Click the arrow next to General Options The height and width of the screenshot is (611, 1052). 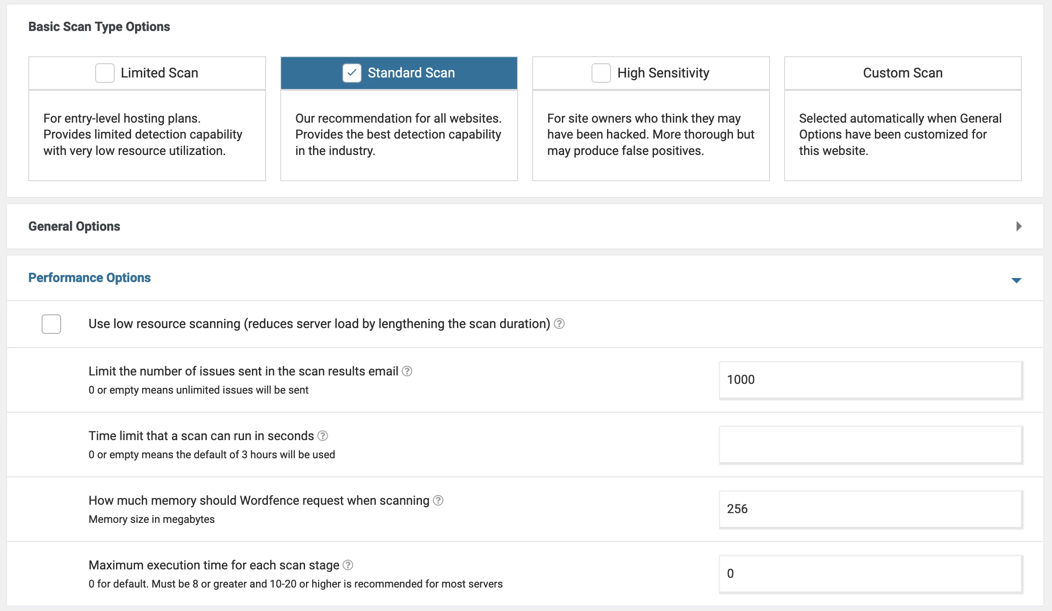coord(1018,225)
